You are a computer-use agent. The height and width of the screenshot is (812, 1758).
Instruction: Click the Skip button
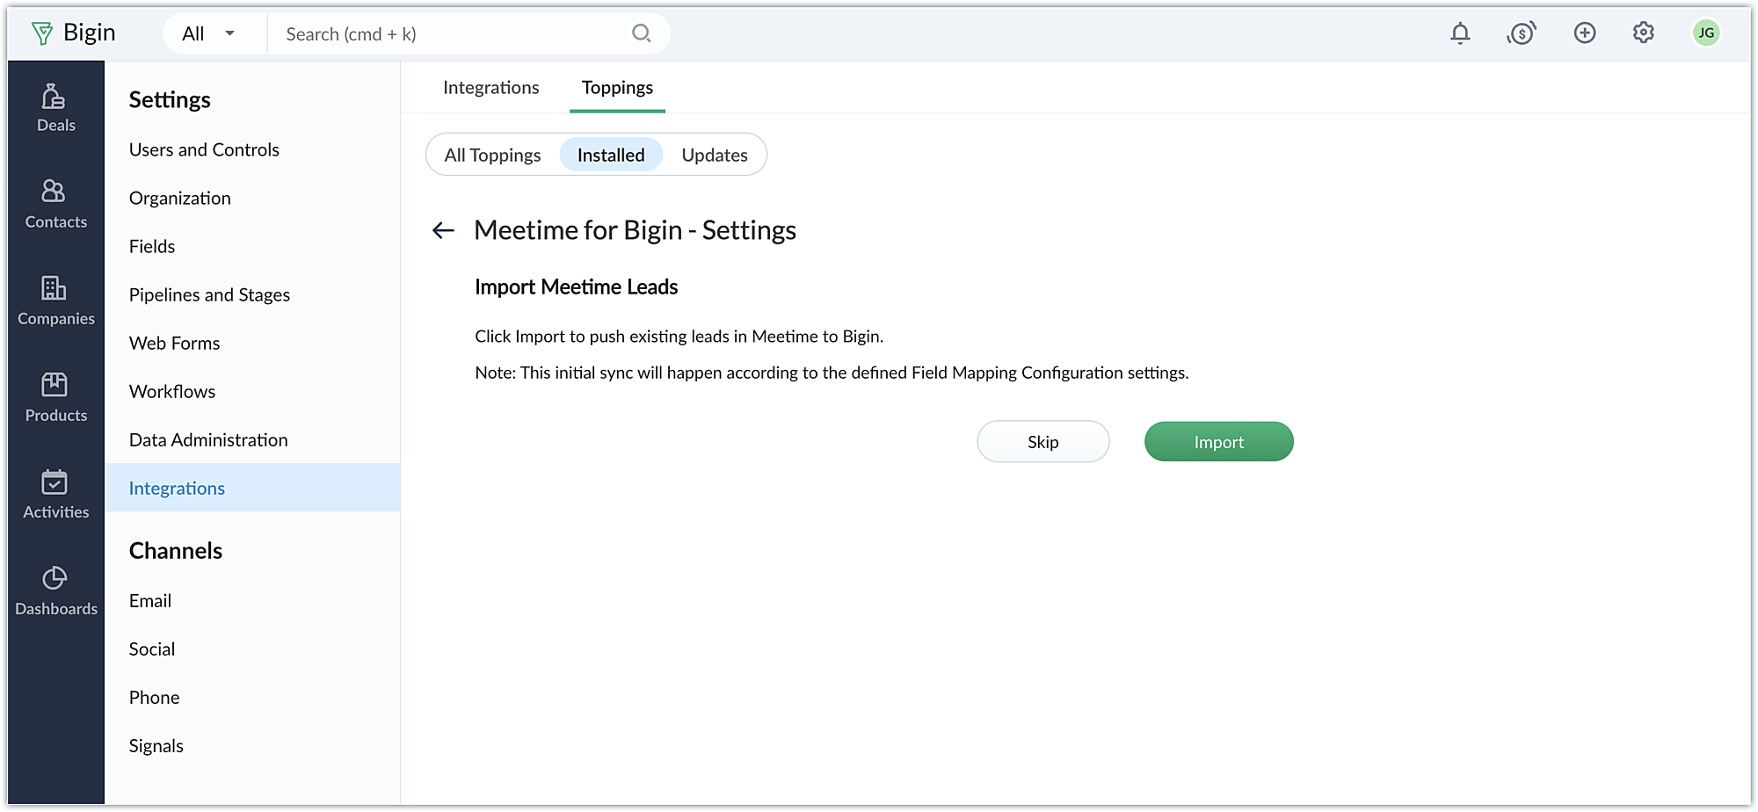pyautogui.click(x=1043, y=442)
